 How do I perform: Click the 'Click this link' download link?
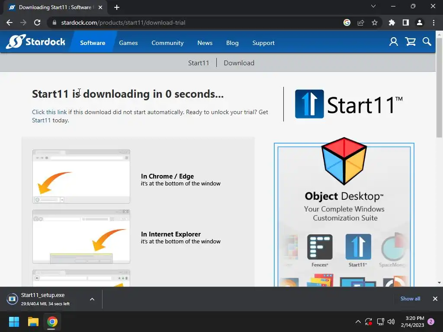49,112
